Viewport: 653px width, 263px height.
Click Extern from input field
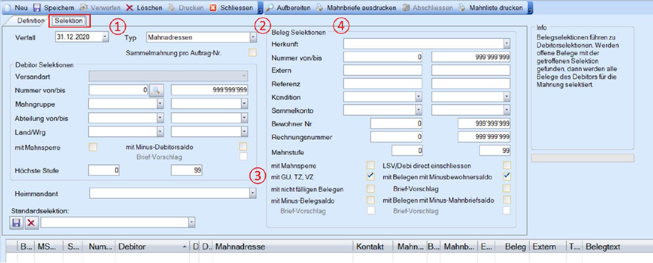pos(383,70)
